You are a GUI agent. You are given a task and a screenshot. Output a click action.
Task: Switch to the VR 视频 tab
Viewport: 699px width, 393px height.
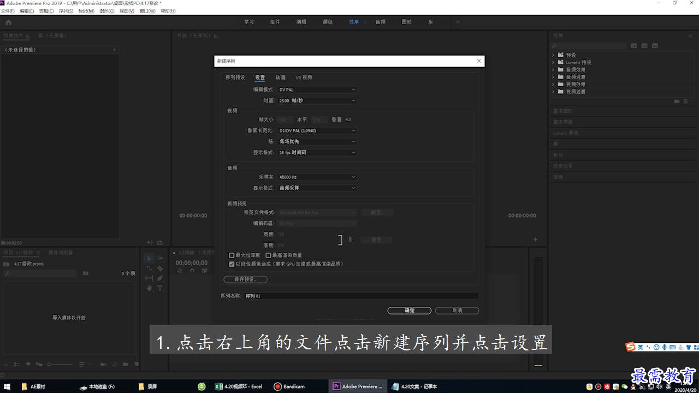coord(304,78)
